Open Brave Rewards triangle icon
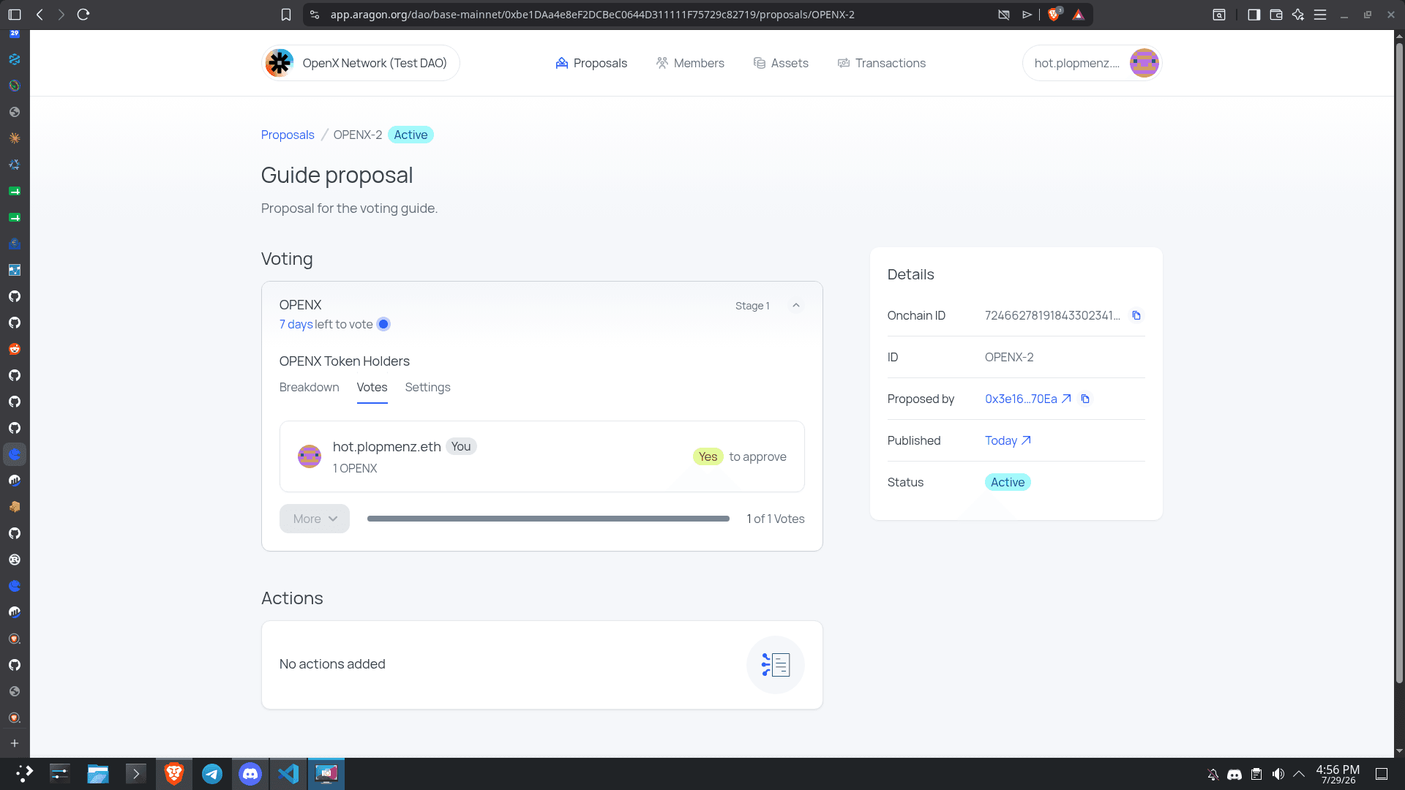 click(1079, 15)
